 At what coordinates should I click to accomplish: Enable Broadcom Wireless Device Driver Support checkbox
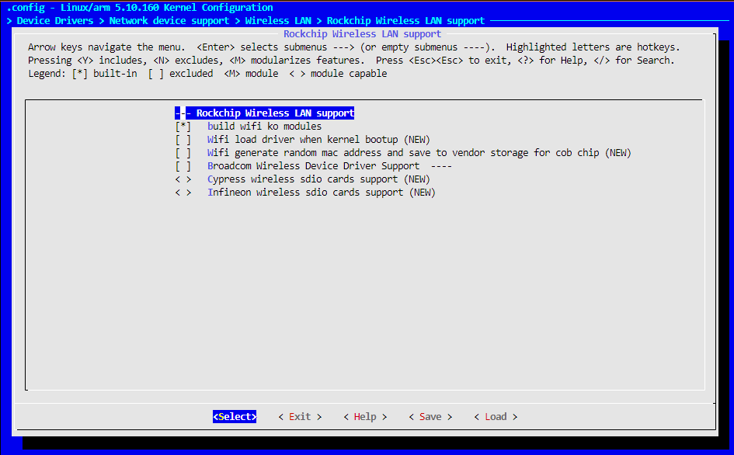coord(183,165)
